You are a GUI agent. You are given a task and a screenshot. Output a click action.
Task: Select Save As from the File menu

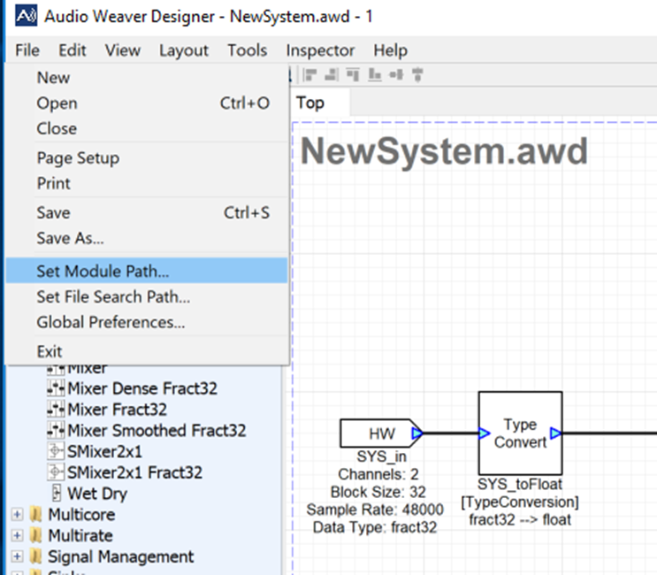click(x=70, y=238)
